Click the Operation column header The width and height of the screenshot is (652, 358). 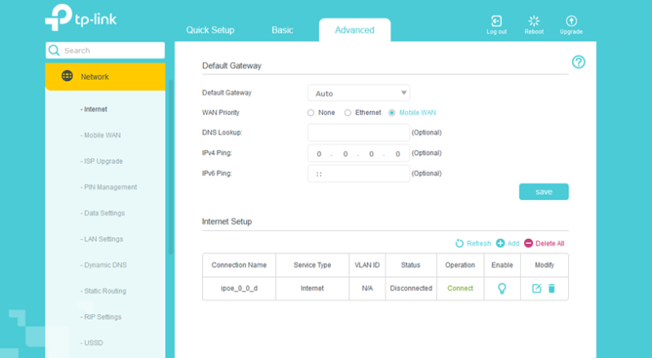460,265
